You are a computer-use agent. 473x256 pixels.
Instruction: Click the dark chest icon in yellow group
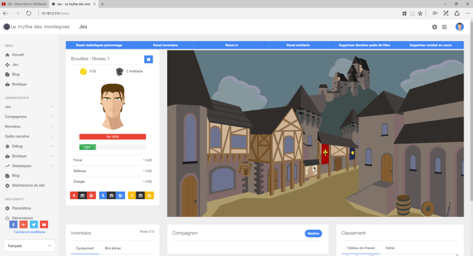(140, 196)
